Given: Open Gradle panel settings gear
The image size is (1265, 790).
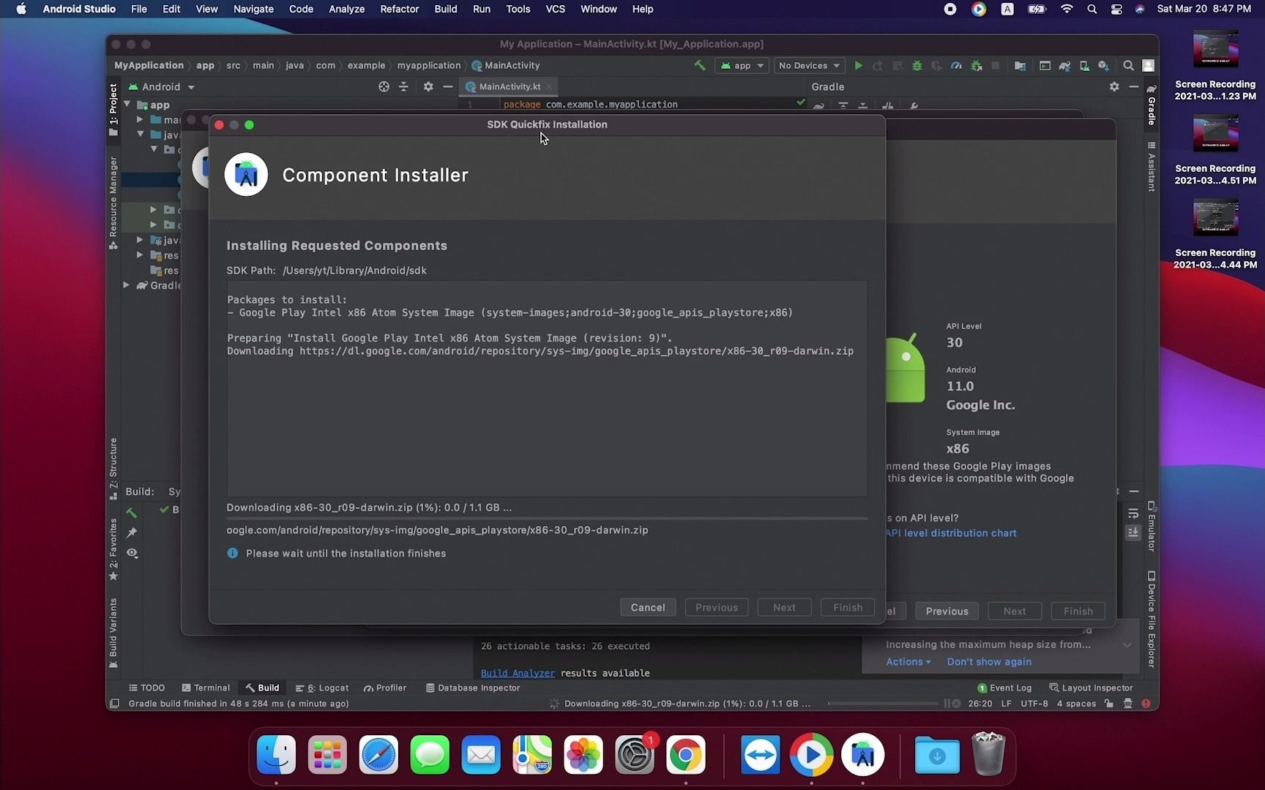Looking at the screenshot, I should click(1114, 86).
